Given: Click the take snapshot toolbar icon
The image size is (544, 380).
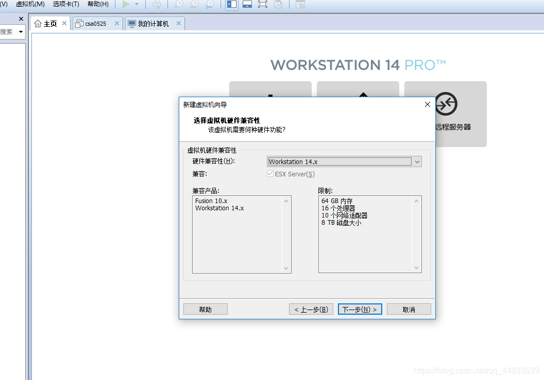Looking at the screenshot, I should [x=179, y=4].
